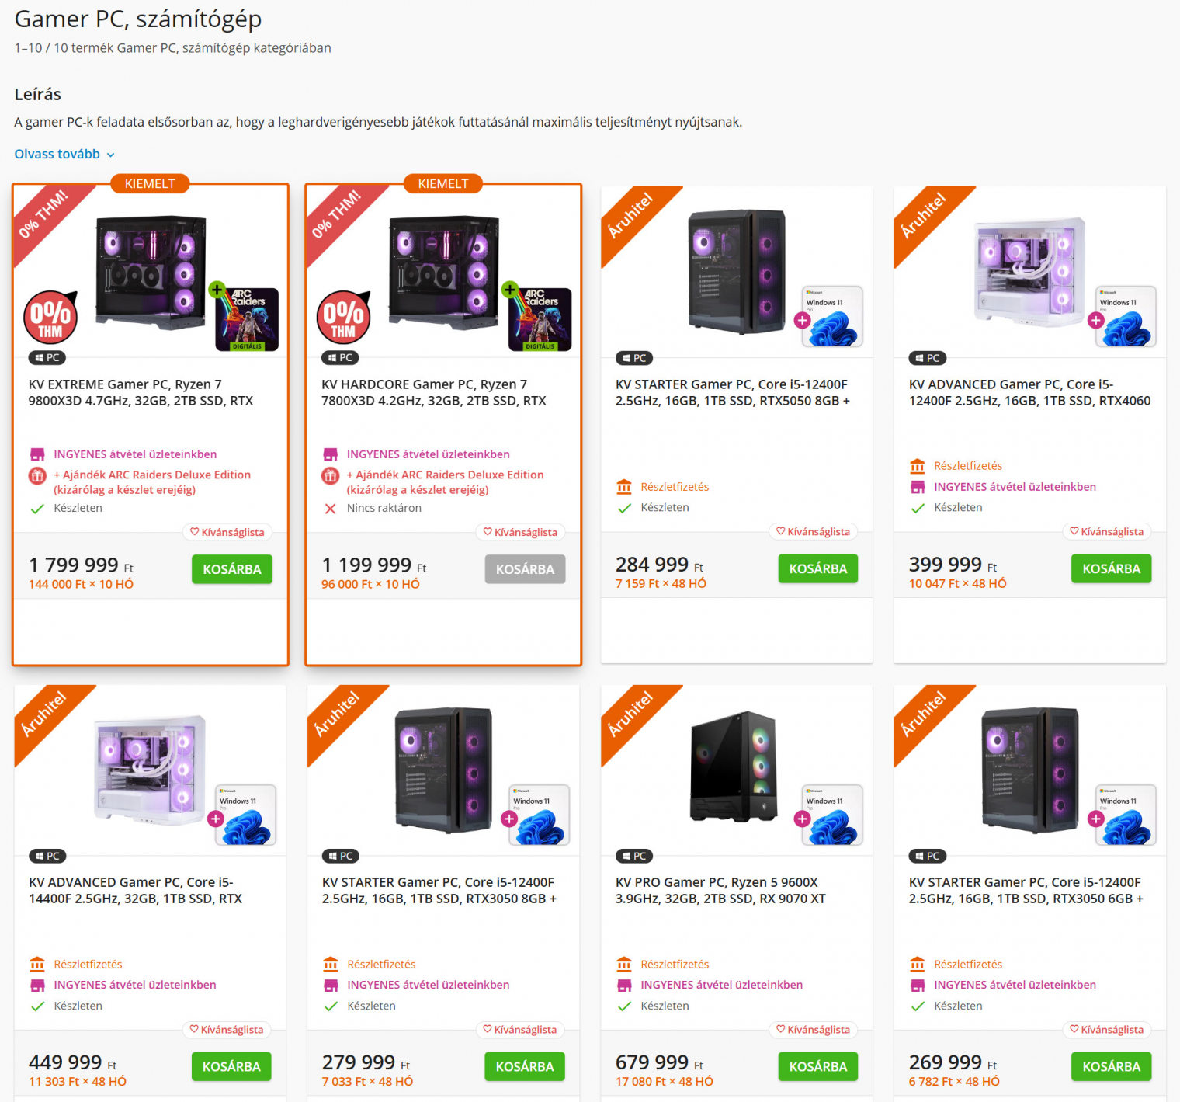
Task: Open KV PRO black case product image
Action: (734, 766)
